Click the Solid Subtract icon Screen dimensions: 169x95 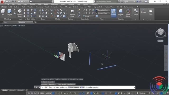pyautogui.click(x=28, y=13)
